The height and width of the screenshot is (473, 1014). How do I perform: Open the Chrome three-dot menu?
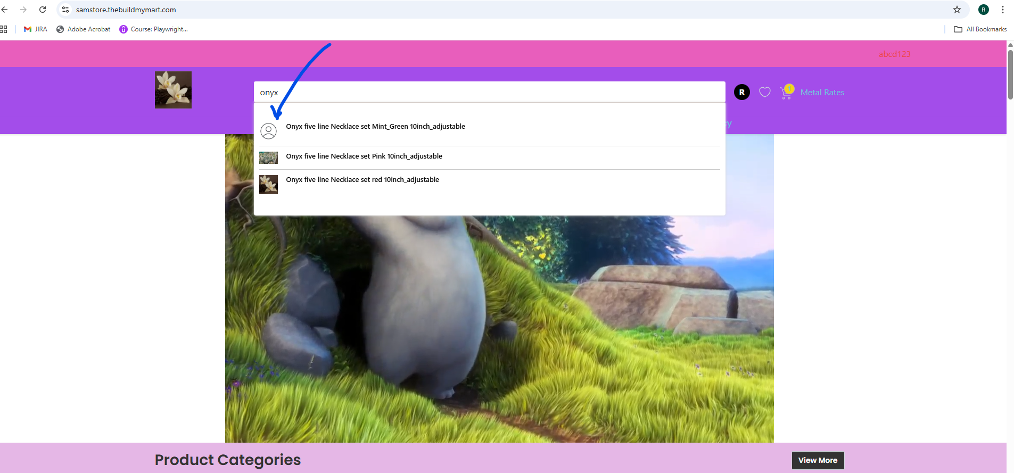(1003, 10)
